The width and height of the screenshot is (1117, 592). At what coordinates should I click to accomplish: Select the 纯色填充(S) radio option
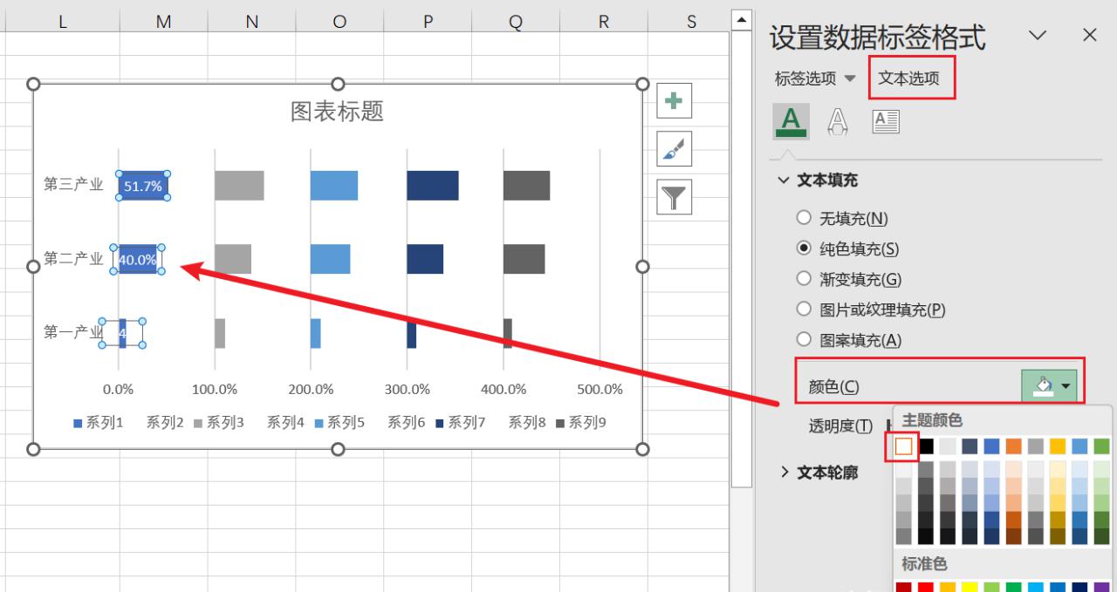(x=804, y=248)
